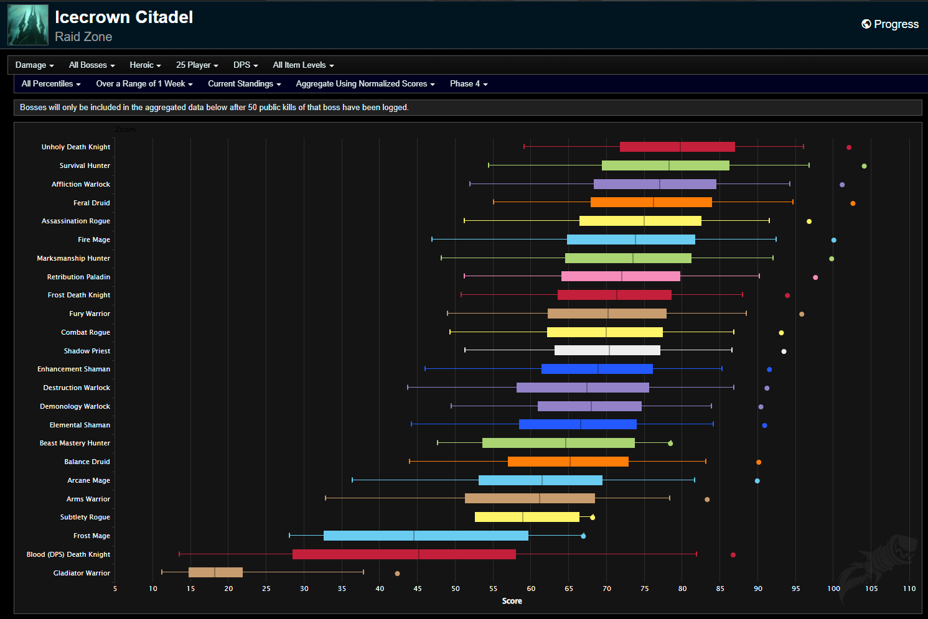This screenshot has width=928, height=619.
Task: Expand the All Item Levels dropdown
Action: coord(304,65)
